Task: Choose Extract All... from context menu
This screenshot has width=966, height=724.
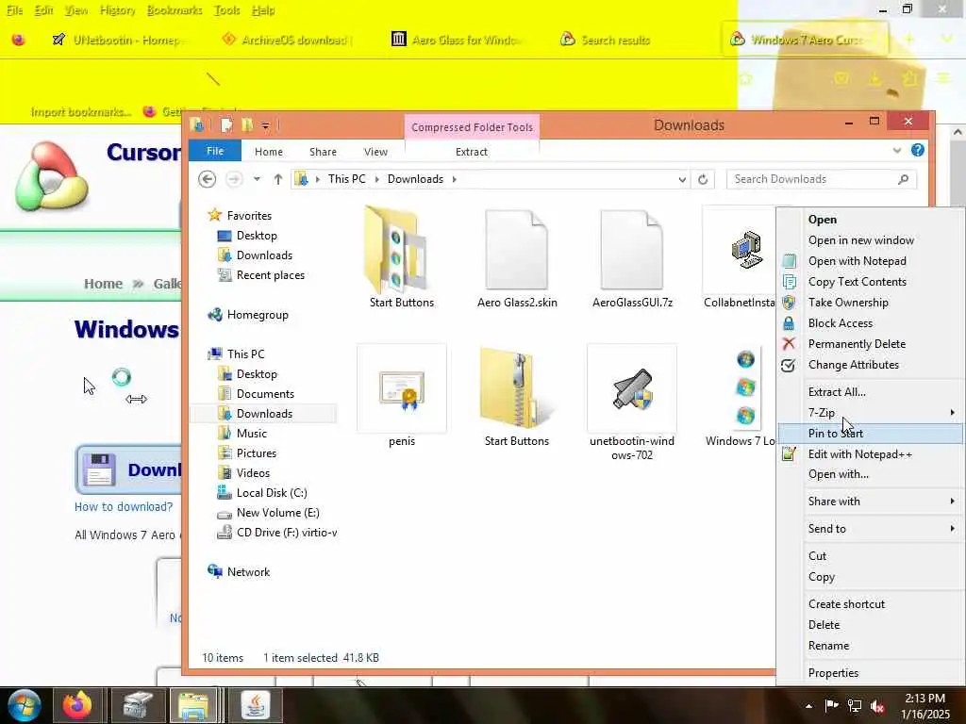Action: tap(870, 391)
